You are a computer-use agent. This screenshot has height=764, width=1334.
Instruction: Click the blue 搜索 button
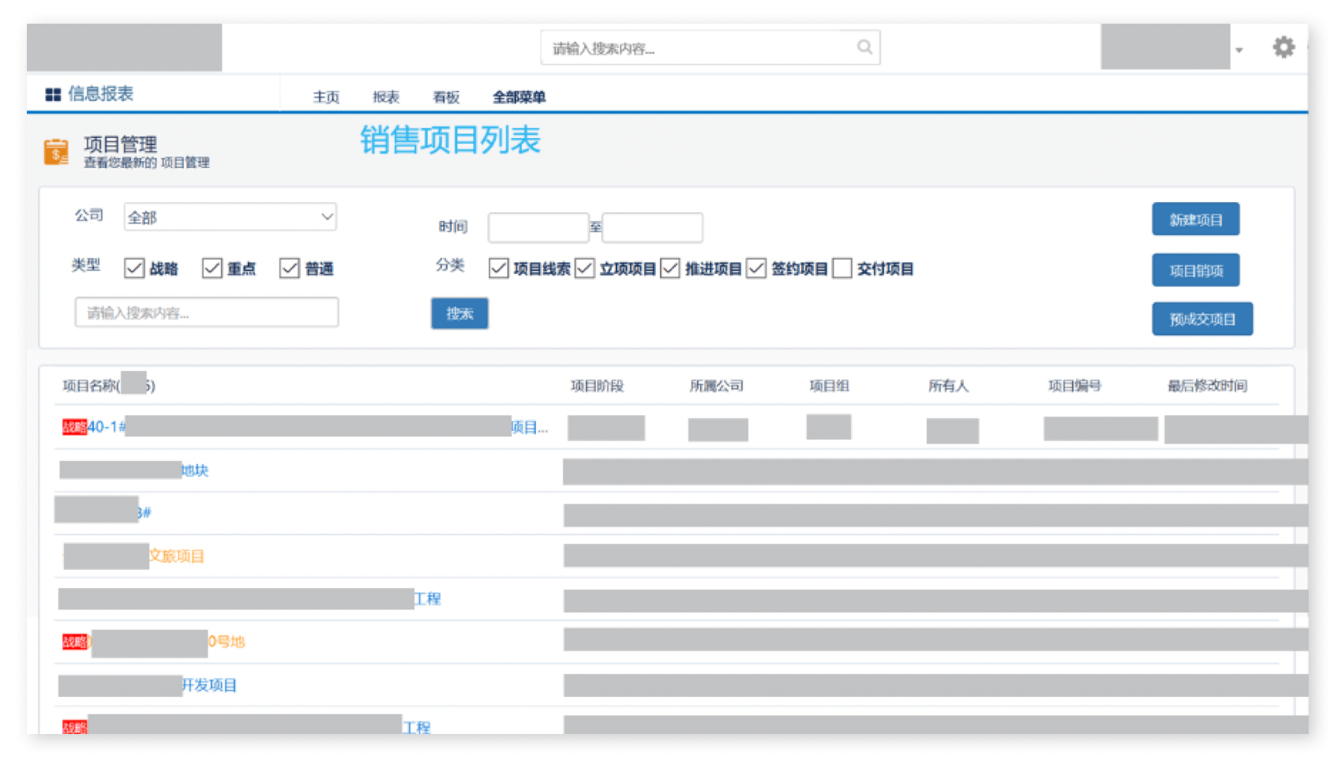point(459,313)
